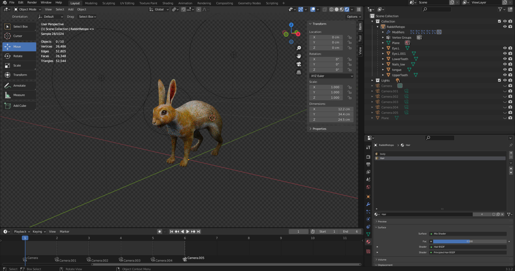Screen dimensions: 515x271
Task: Toggle Proportional Editing in the viewport header
Action: [x=199, y=9]
